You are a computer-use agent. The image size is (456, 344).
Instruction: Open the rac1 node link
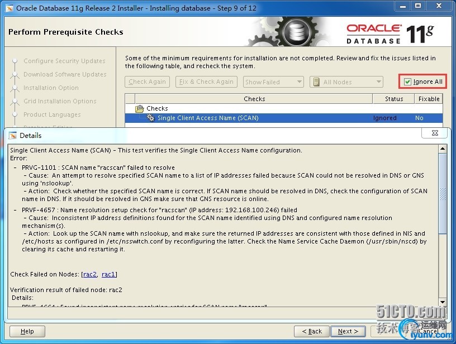click(x=108, y=274)
